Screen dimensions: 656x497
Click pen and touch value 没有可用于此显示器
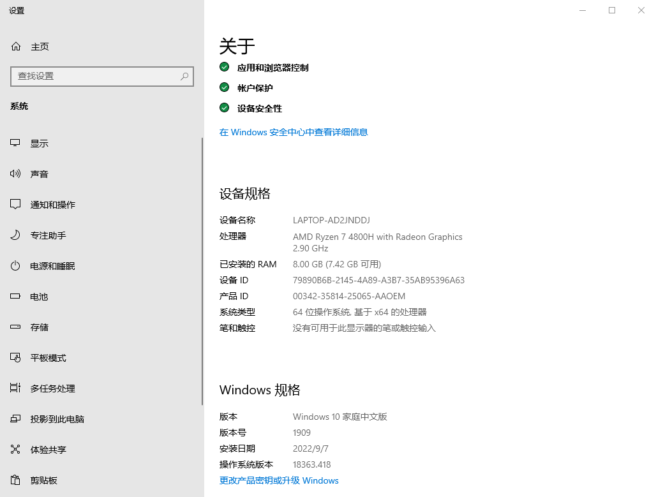tap(364, 328)
